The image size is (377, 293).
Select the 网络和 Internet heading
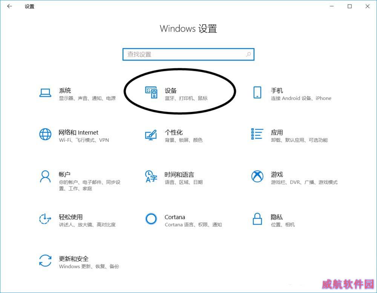79,132
